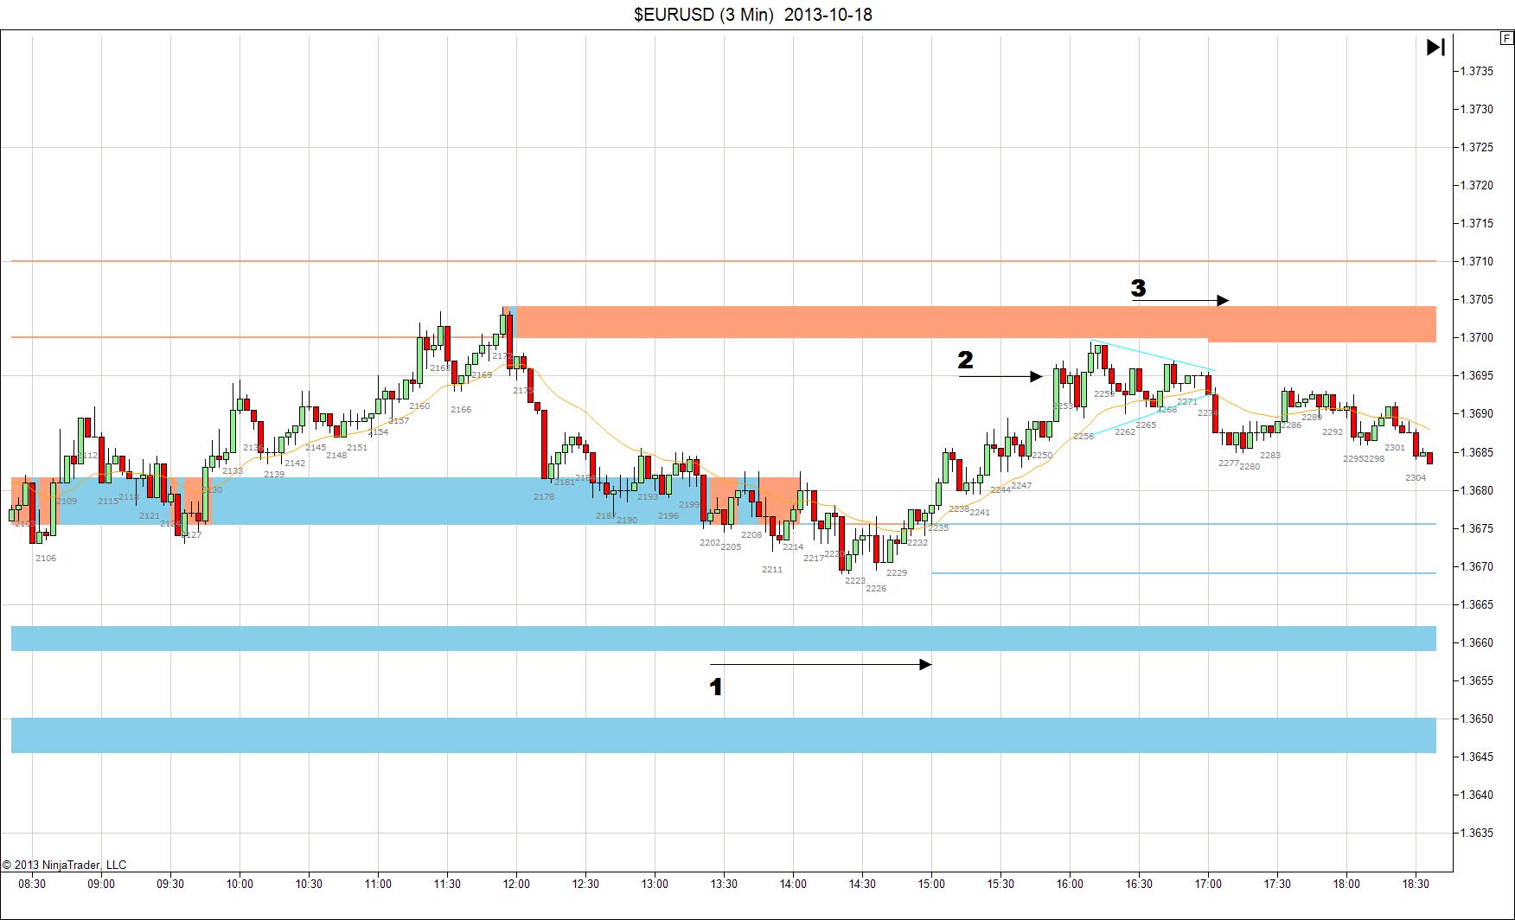The width and height of the screenshot is (1515, 920).
Task: Click the 17:30 time axis label
Action: [x=1277, y=884]
